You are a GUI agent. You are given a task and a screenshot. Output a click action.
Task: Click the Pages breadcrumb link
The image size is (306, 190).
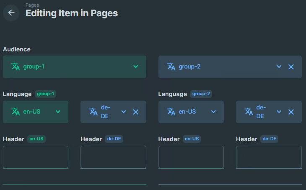point(32,5)
